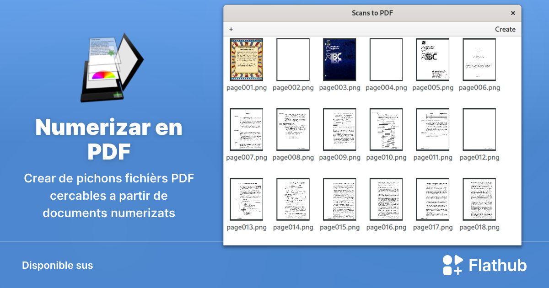Click the page010.png document thumbnail
This screenshot has width=549, height=288.
point(386,129)
